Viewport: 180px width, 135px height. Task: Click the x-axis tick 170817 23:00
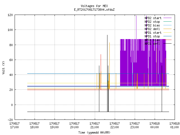[x=134, y=125]
